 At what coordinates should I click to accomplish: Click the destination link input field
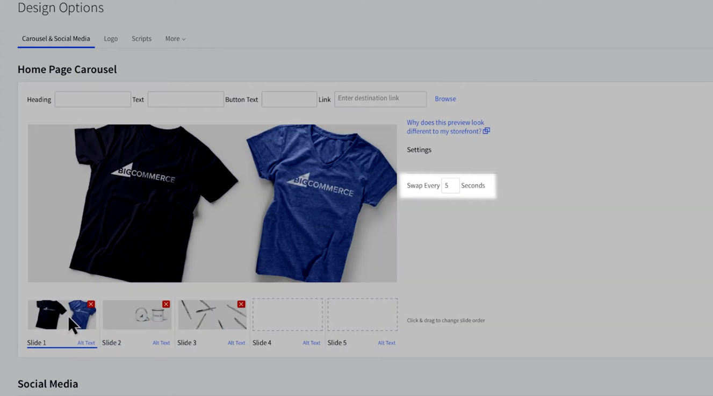380,99
